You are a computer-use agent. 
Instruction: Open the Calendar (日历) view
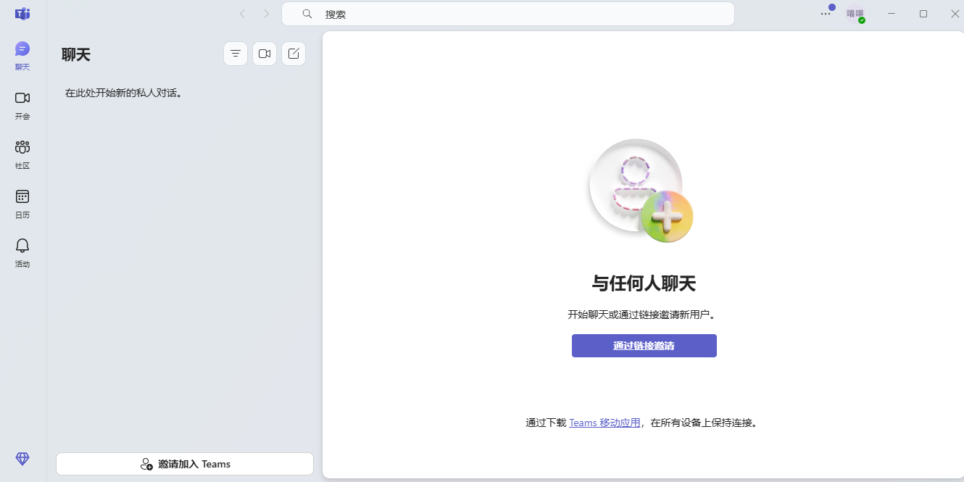coord(22,203)
